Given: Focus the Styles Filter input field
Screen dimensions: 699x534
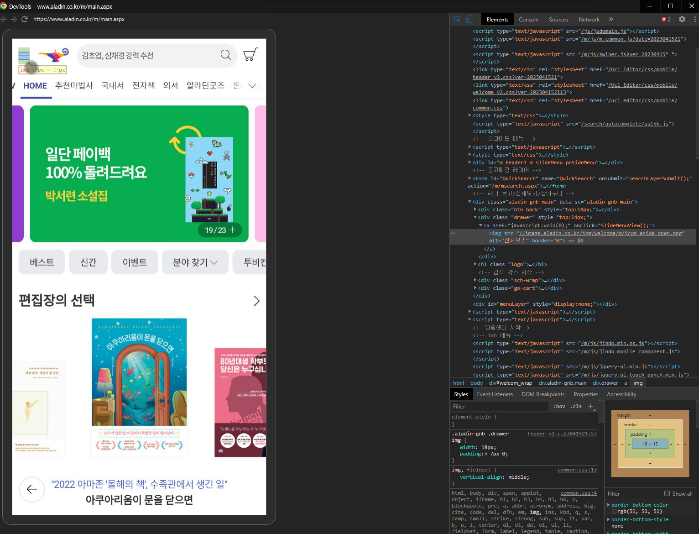Looking at the screenshot, I should pyautogui.click(x=500, y=406).
